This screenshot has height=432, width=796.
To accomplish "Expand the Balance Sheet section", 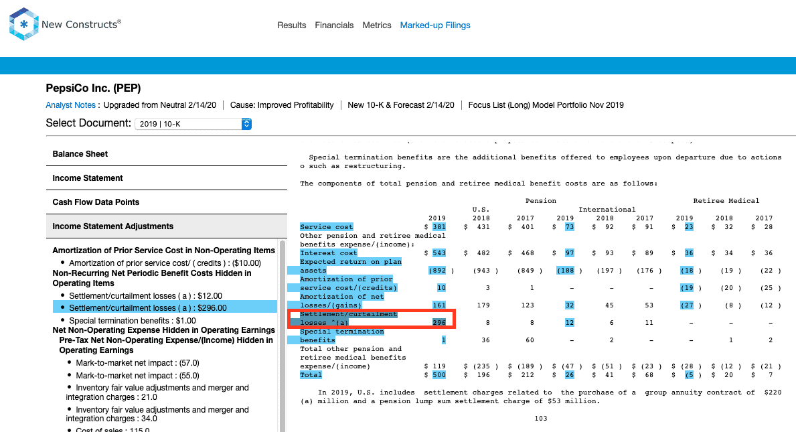I will click(167, 154).
